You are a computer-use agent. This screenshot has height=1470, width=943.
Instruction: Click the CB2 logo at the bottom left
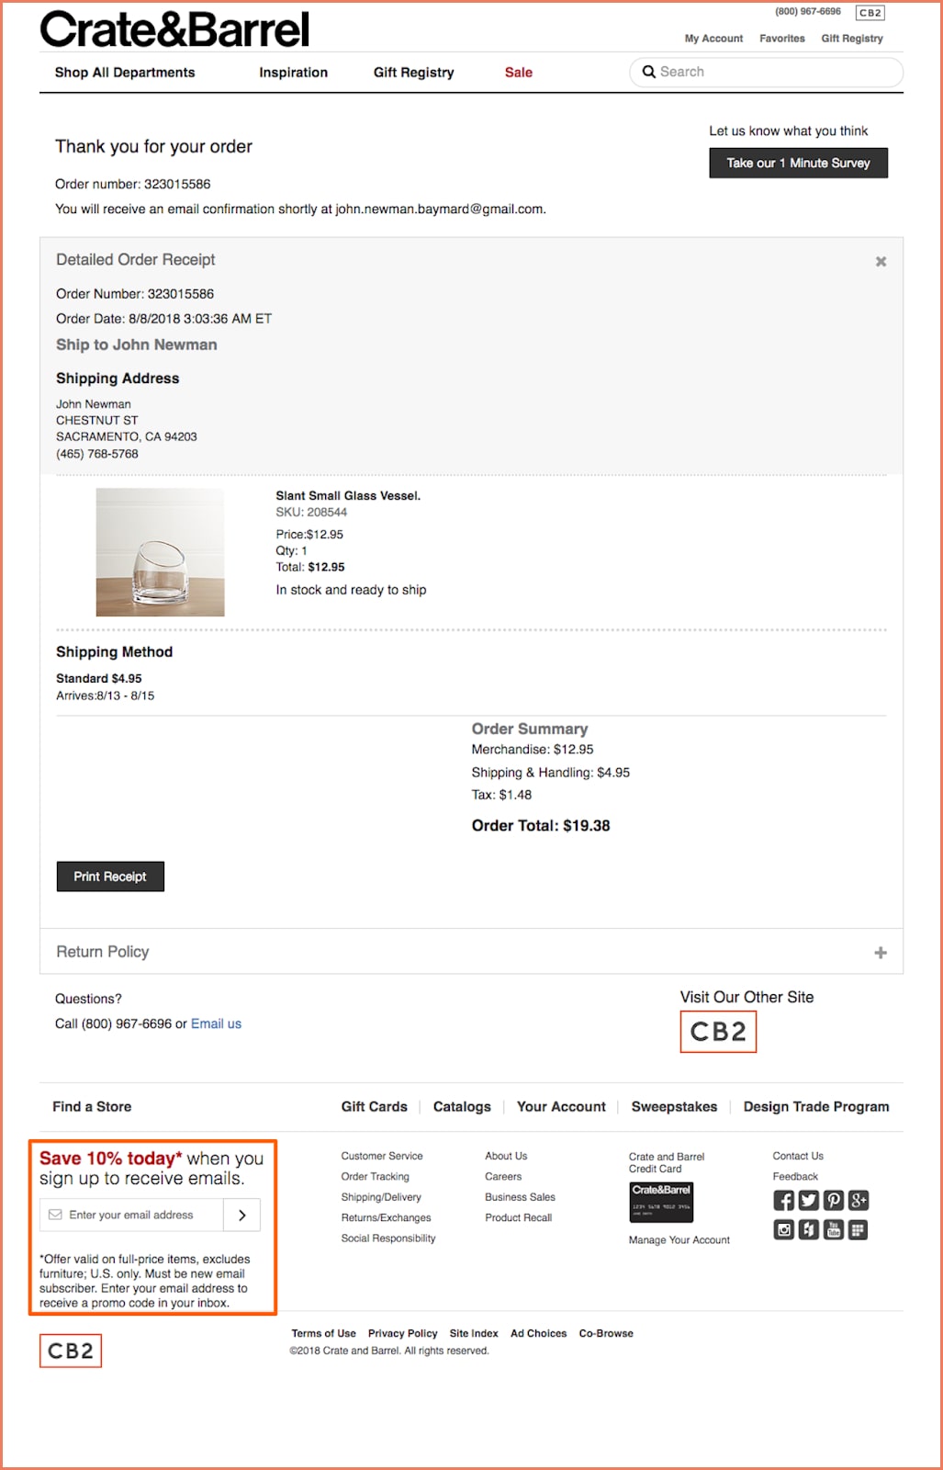[x=71, y=1351]
